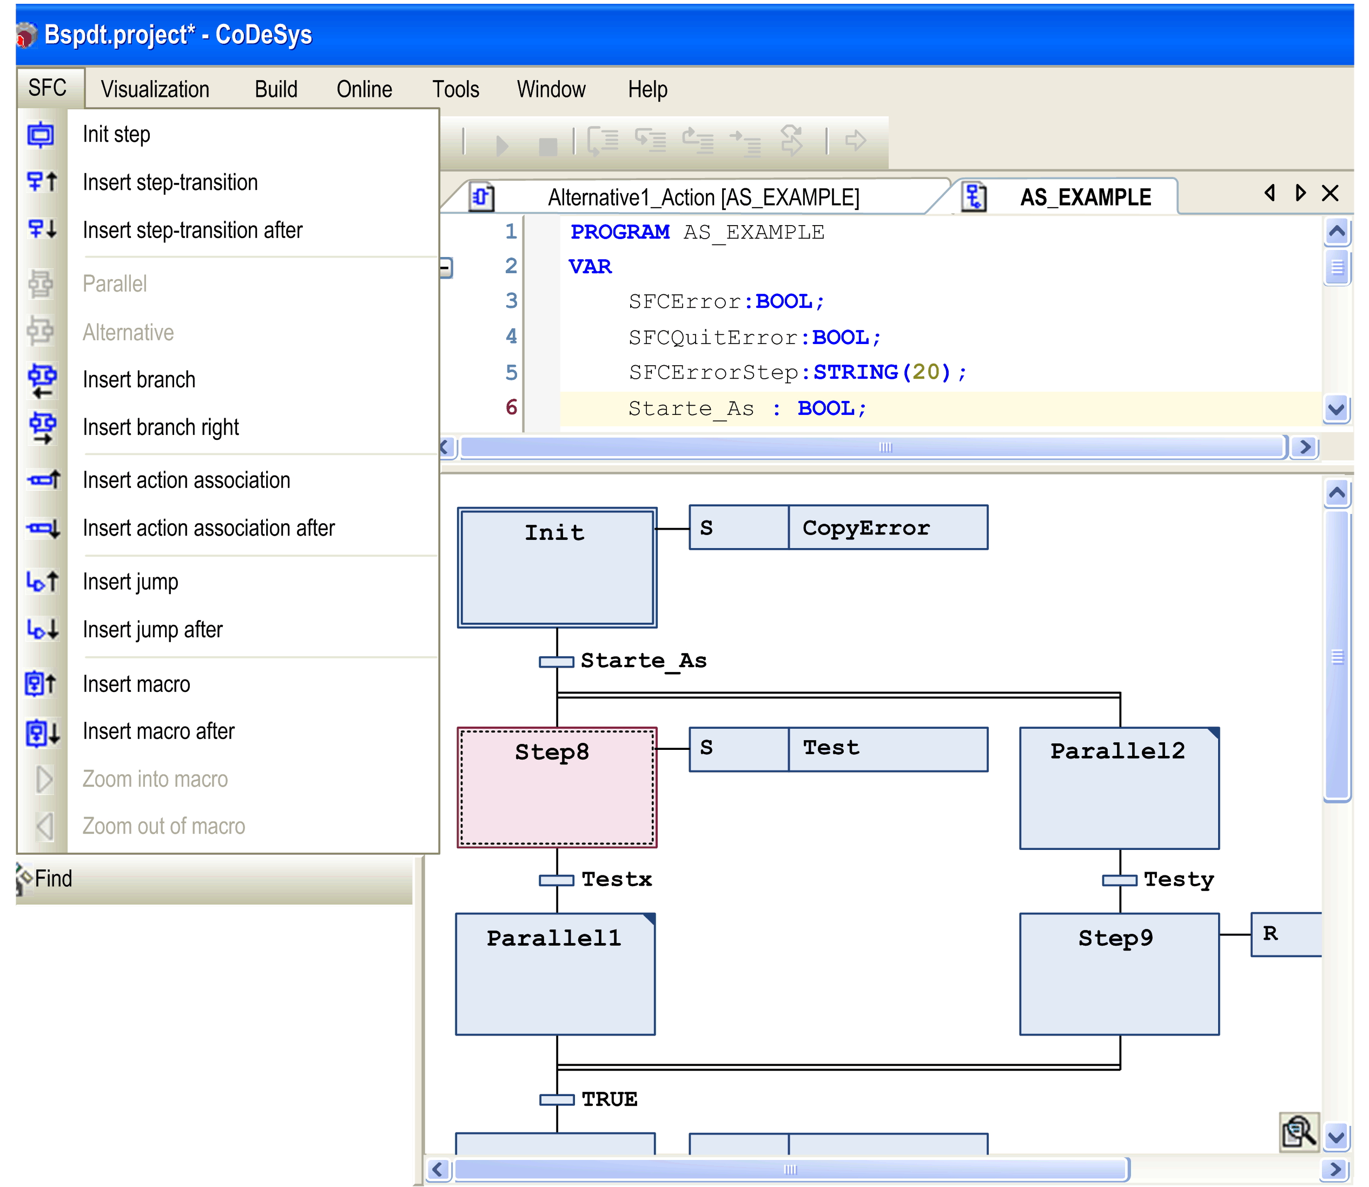Image resolution: width=1369 pixels, height=1187 pixels.
Task: Click the SFC editor vertical scrollbar thumb
Action: (1337, 656)
